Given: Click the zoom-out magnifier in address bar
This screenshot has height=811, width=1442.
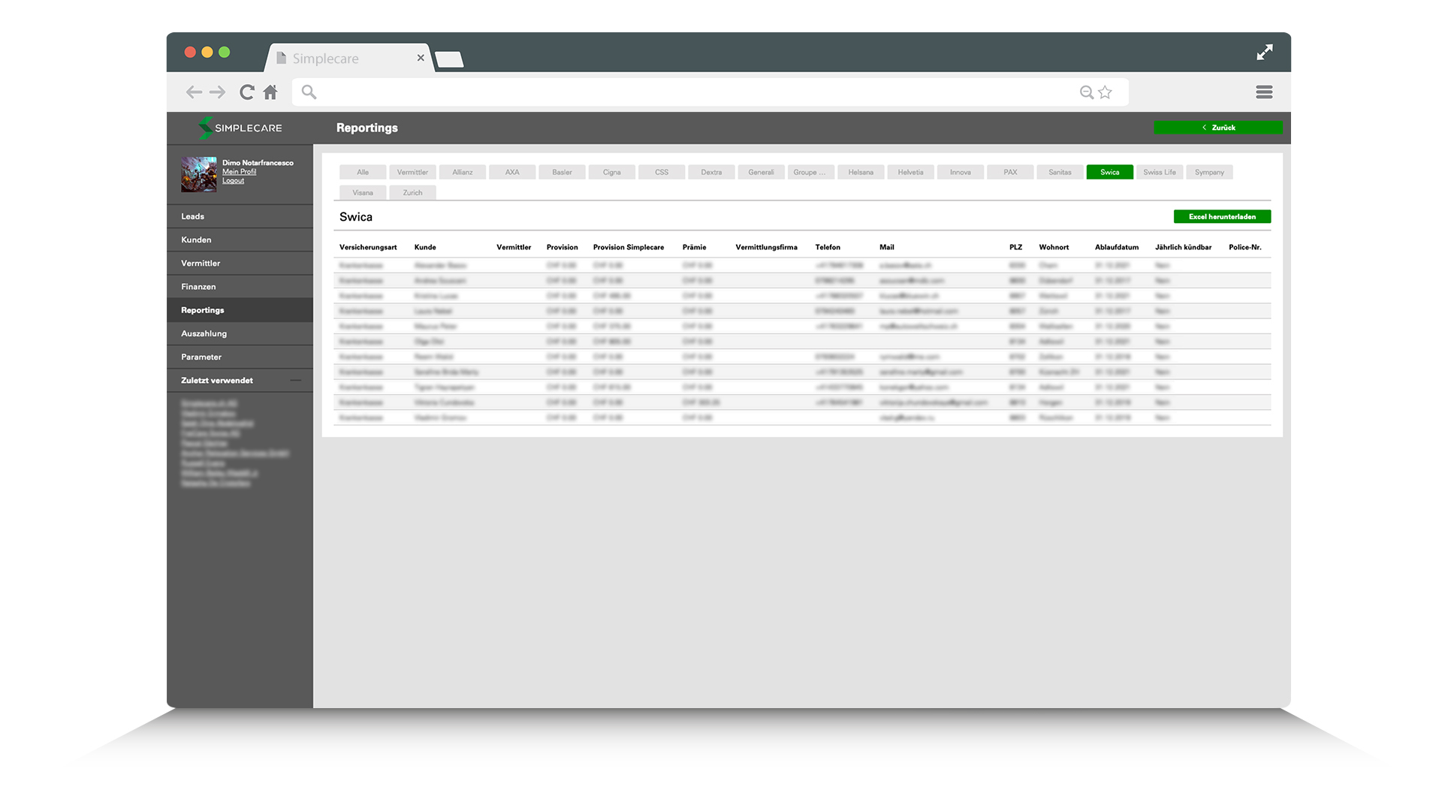Looking at the screenshot, I should (1086, 92).
